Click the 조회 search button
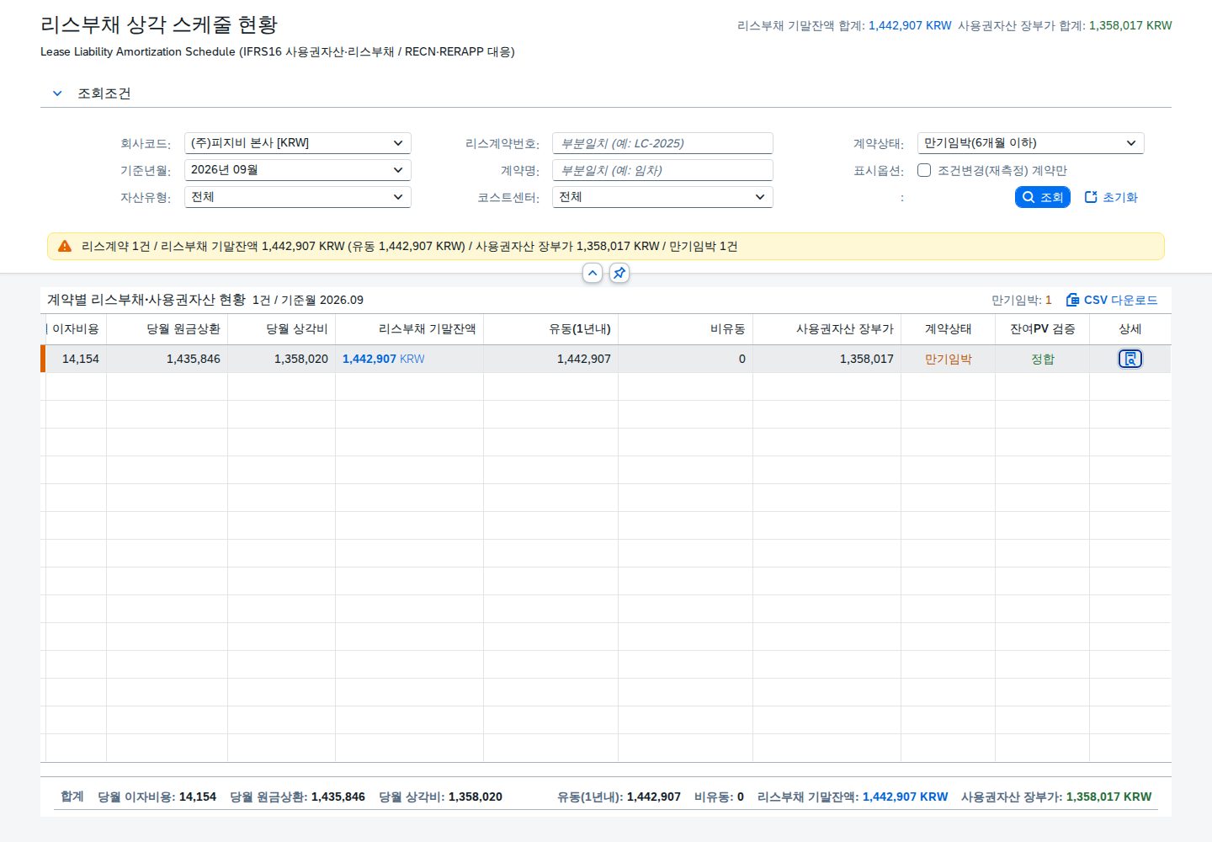The width and height of the screenshot is (1212, 842). (x=1042, y=197)
